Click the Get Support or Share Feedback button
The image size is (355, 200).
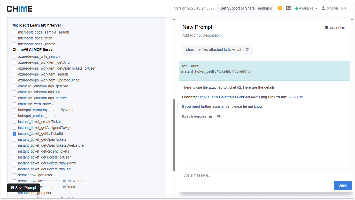[246, 8]
